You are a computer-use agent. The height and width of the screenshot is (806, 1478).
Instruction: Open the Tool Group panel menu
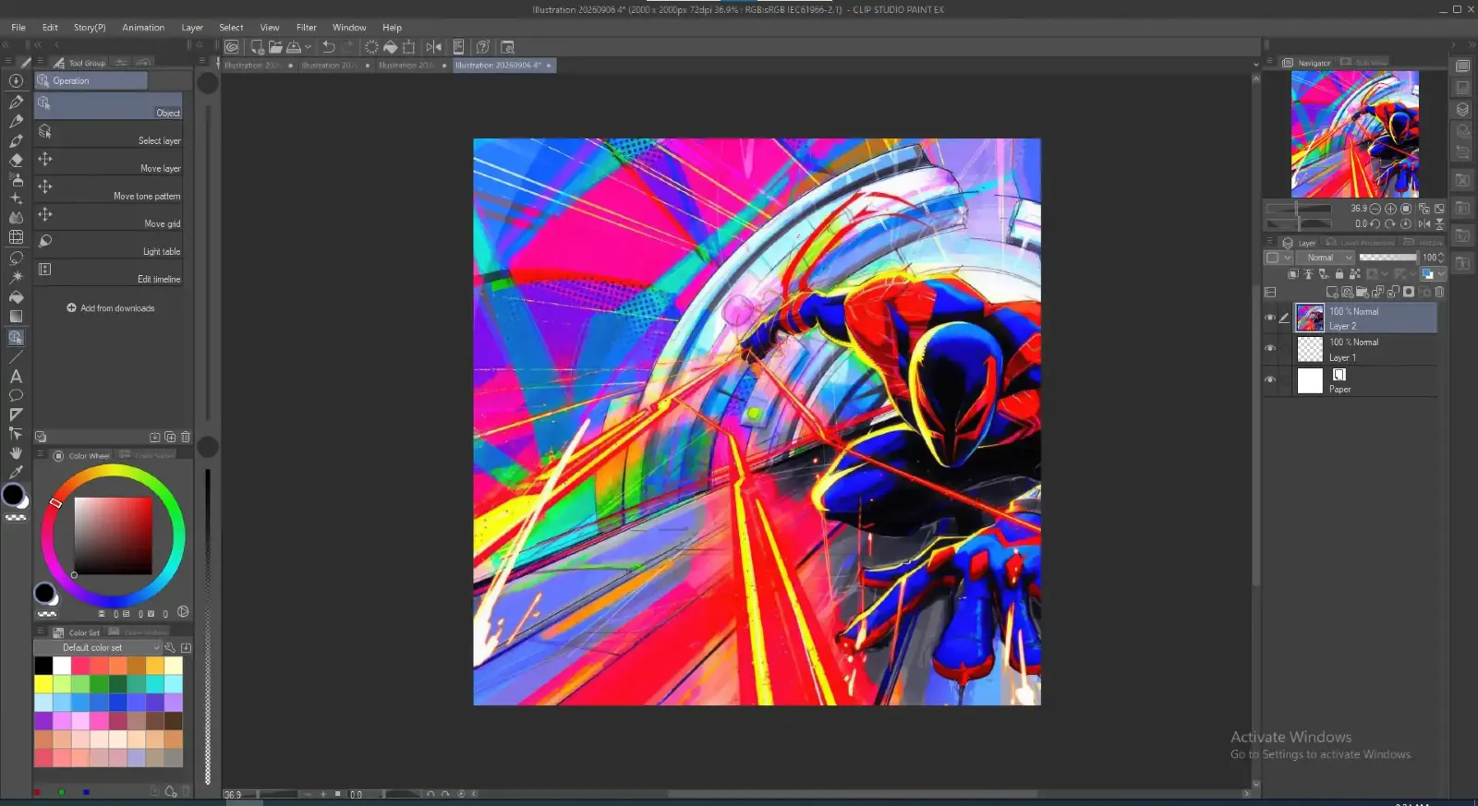tap(41, 63)
